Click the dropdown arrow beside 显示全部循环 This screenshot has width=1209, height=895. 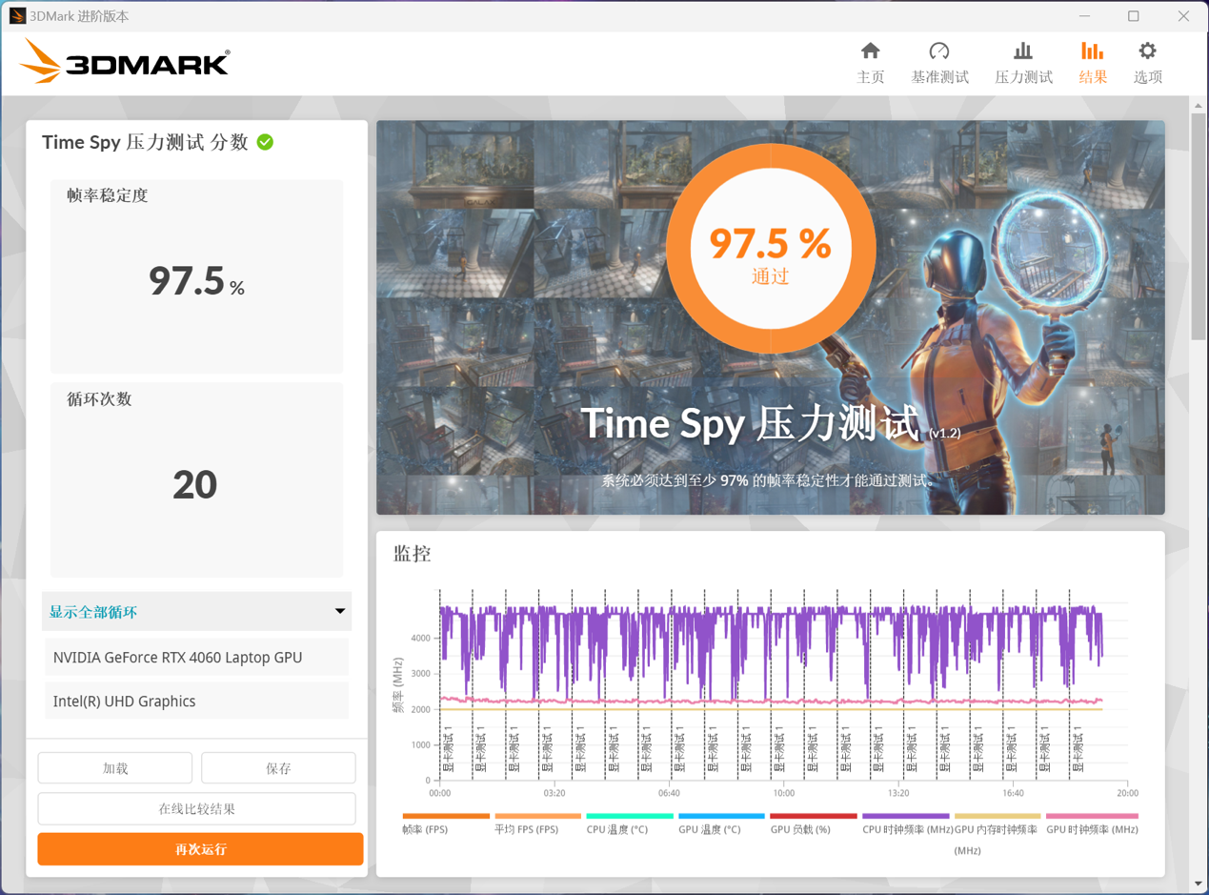tap(339, 612)
